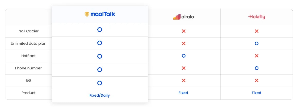
Task: Click airalo's 5G red cross
Action: 184,80
